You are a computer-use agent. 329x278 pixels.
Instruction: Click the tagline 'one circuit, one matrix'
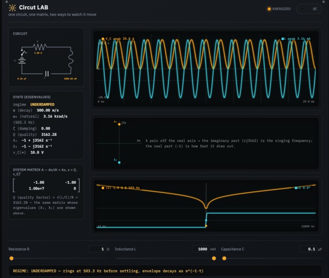[52, 15]
